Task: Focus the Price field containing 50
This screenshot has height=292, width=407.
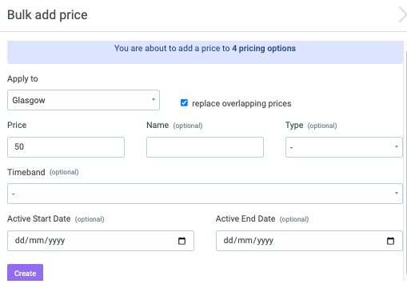Action: click(x=66, y=147)
